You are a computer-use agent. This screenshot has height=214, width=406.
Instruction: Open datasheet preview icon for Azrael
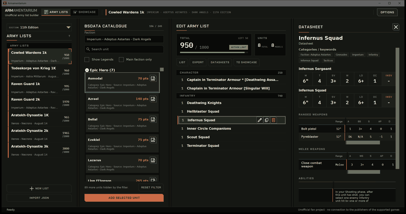coord(153,99)
